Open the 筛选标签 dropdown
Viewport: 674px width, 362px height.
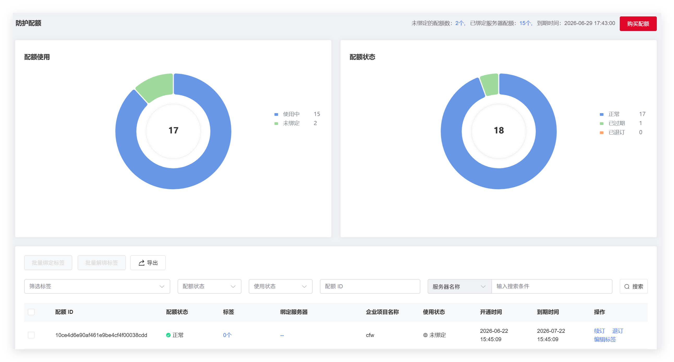click(97, 286)
